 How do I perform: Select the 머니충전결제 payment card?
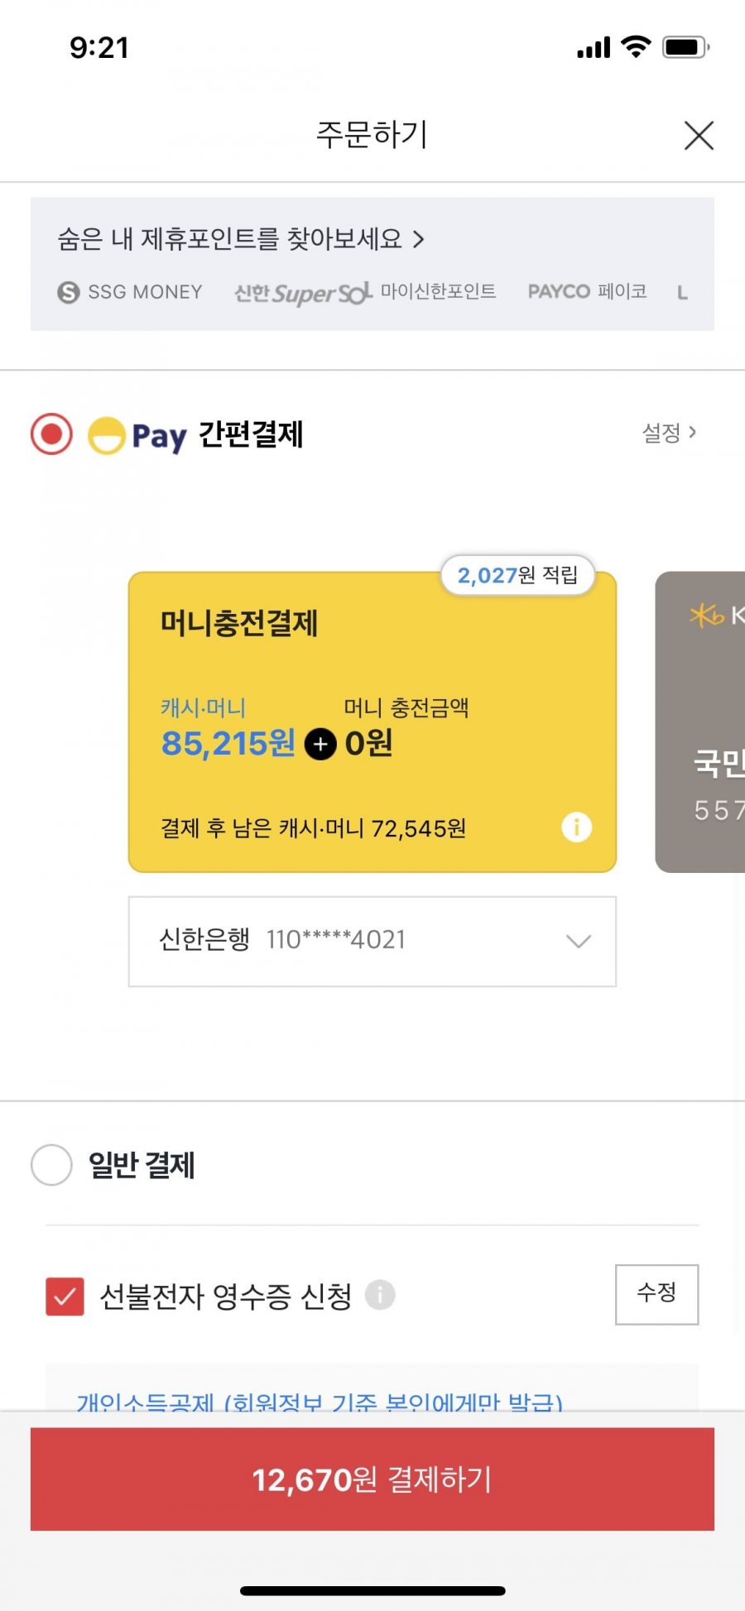pyautogui.click(x=372, y=722)
